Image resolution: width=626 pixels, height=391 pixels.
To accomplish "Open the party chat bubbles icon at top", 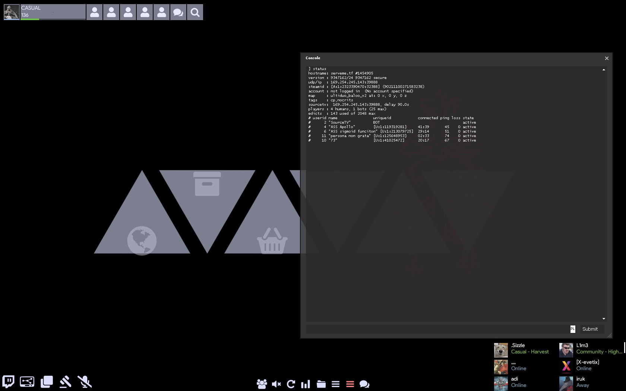I will [178, 12].
